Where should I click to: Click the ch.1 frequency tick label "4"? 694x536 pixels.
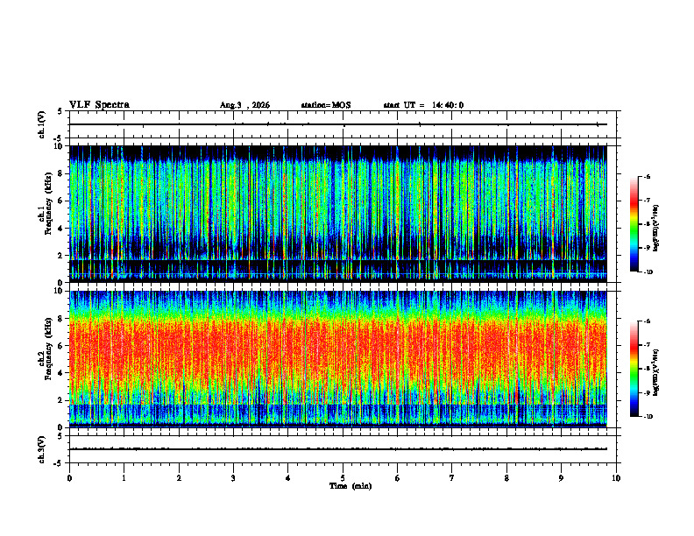click(60, 229)
